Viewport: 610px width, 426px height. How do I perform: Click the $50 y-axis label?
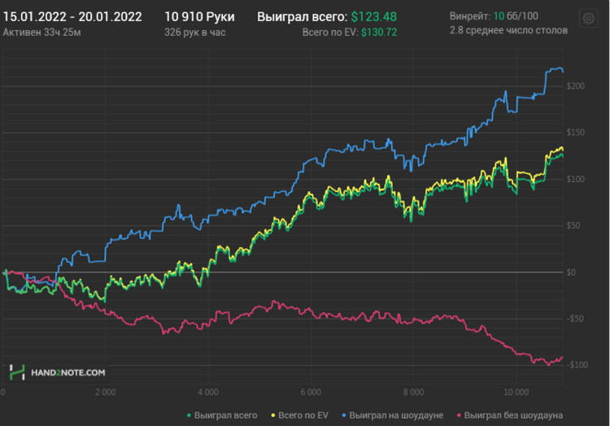[573, 225]
